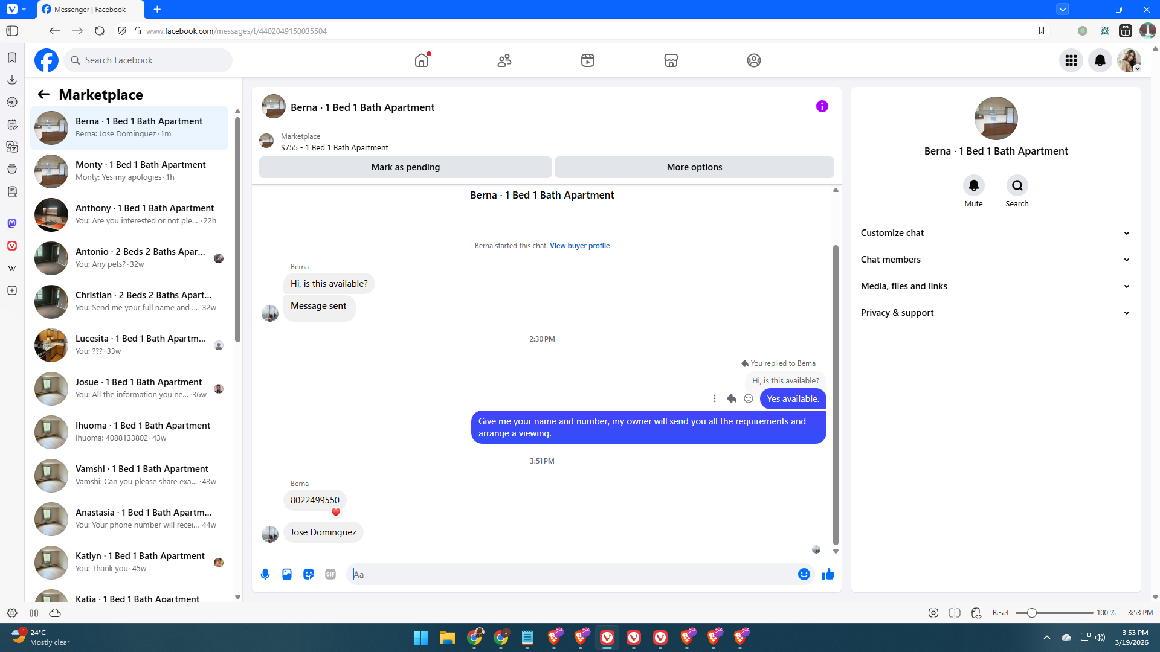Open the sticker picker icon

(x=309, y=574)
